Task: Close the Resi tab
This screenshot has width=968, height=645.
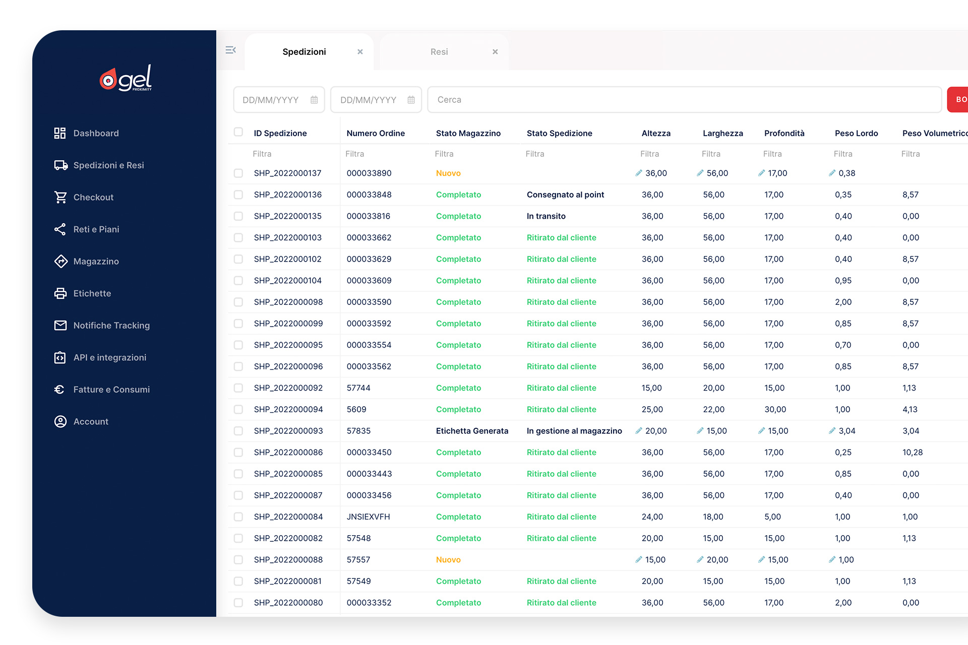Action: 495,51
